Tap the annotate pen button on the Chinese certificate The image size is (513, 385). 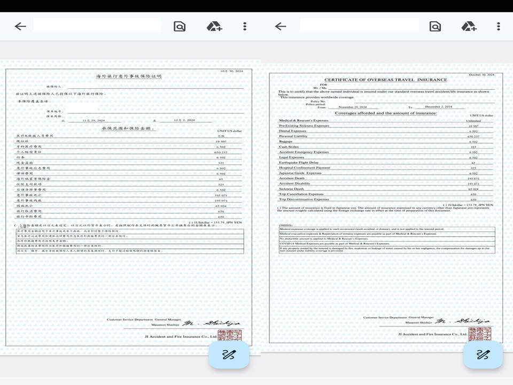(229, 355)
